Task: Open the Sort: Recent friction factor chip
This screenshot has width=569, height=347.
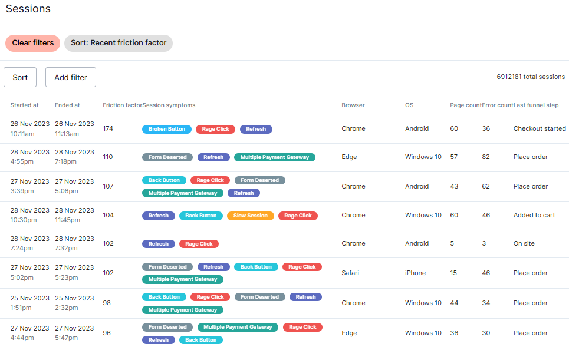Action: click(119, 43)
